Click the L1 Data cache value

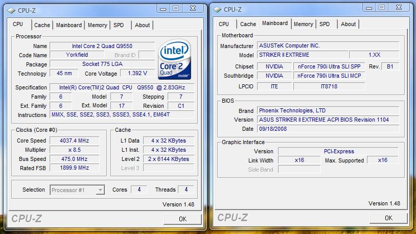[169, 141]
